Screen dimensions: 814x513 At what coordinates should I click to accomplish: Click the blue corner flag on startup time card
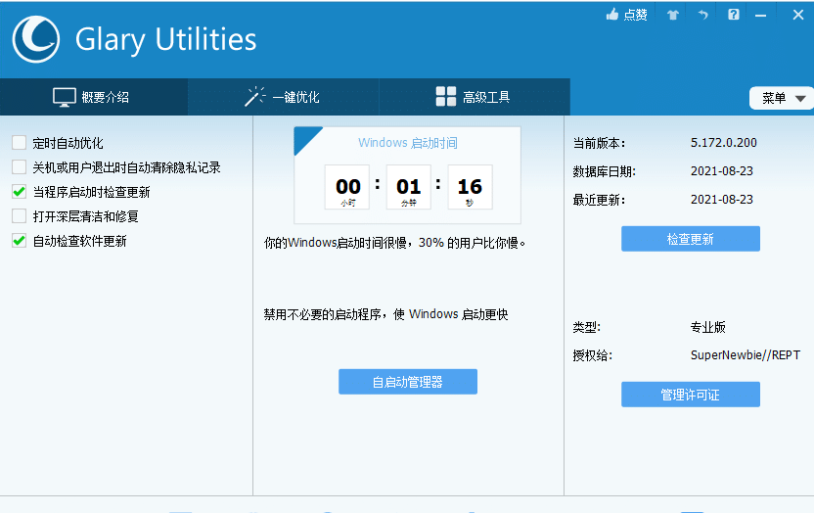click(x=304, y=138)
